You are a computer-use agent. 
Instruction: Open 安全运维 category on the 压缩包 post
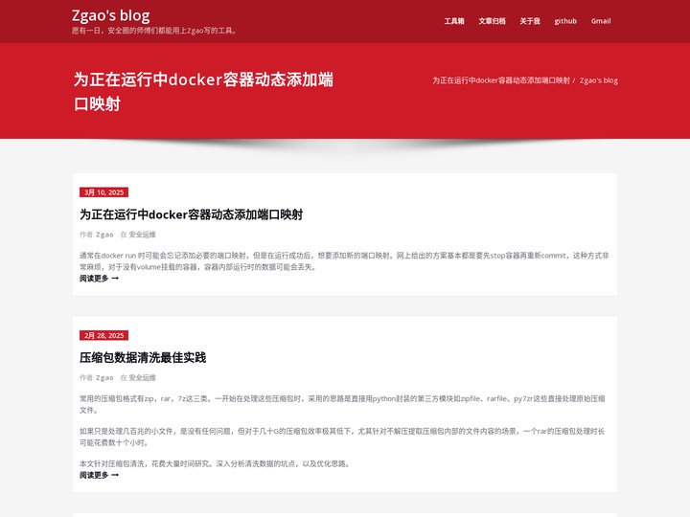pyautogui.click(x=142, y=377)
